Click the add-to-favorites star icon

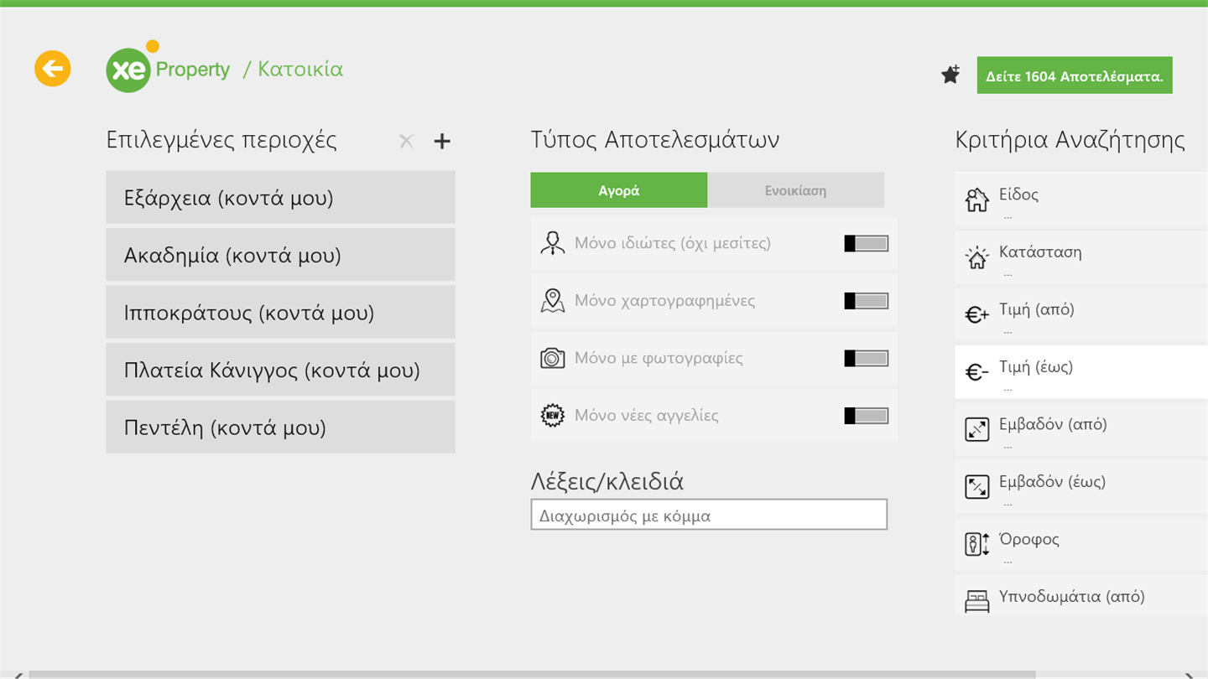[950, 75]
